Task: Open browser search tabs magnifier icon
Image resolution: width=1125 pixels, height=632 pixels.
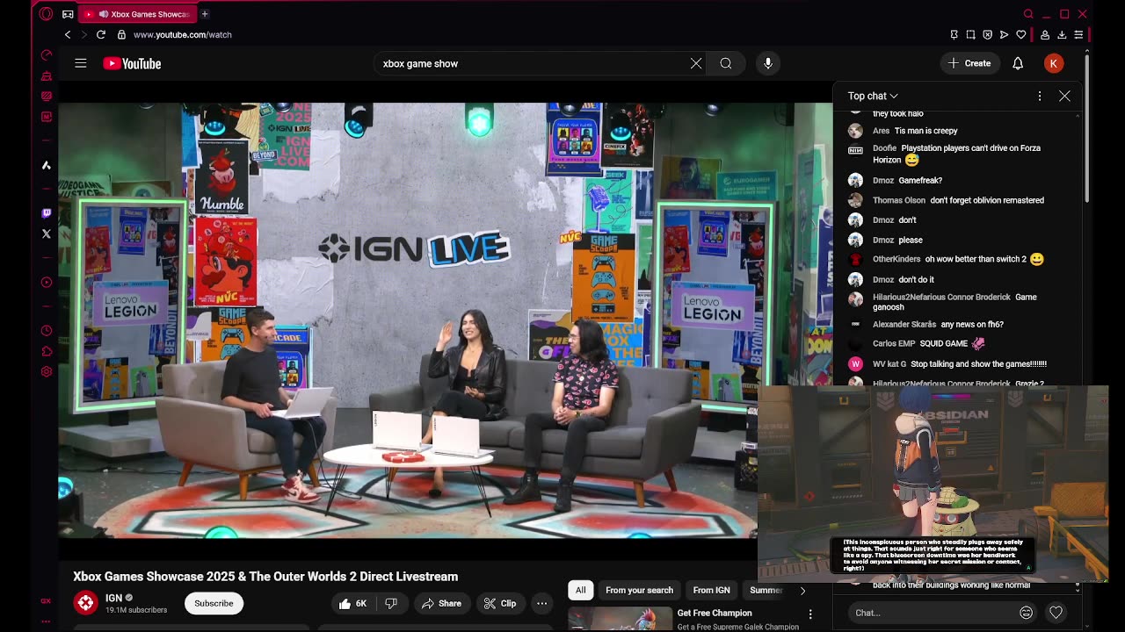Action: click(1028, 14)
